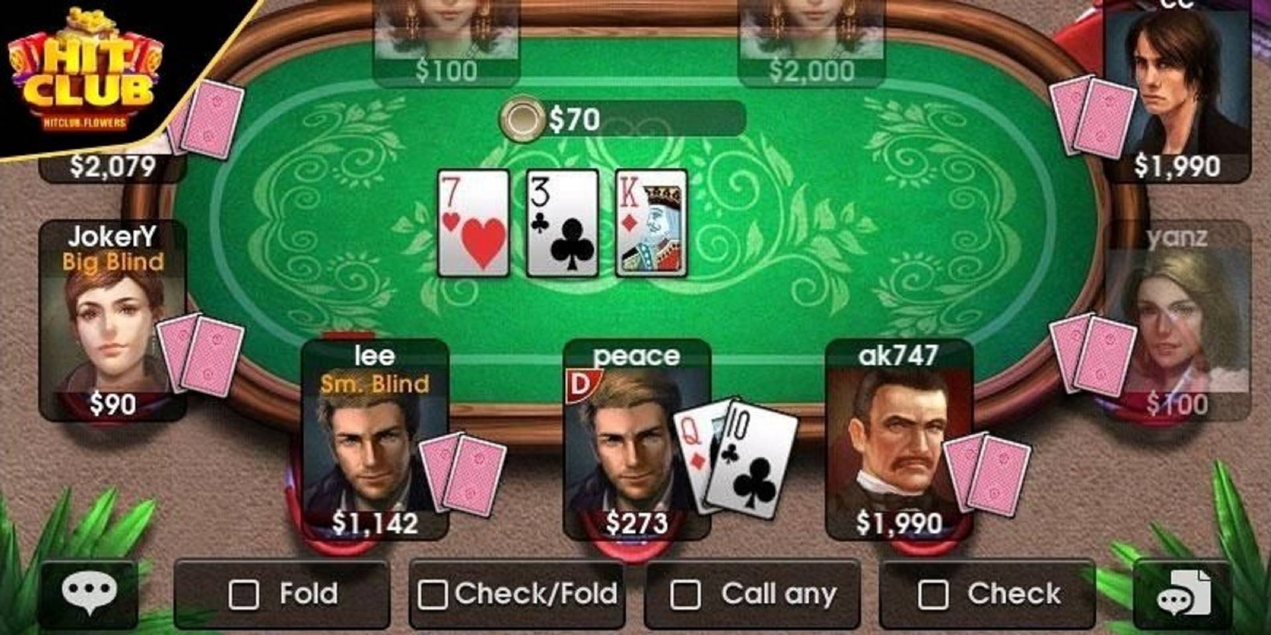Select the 7 of hearts community card

473,223
